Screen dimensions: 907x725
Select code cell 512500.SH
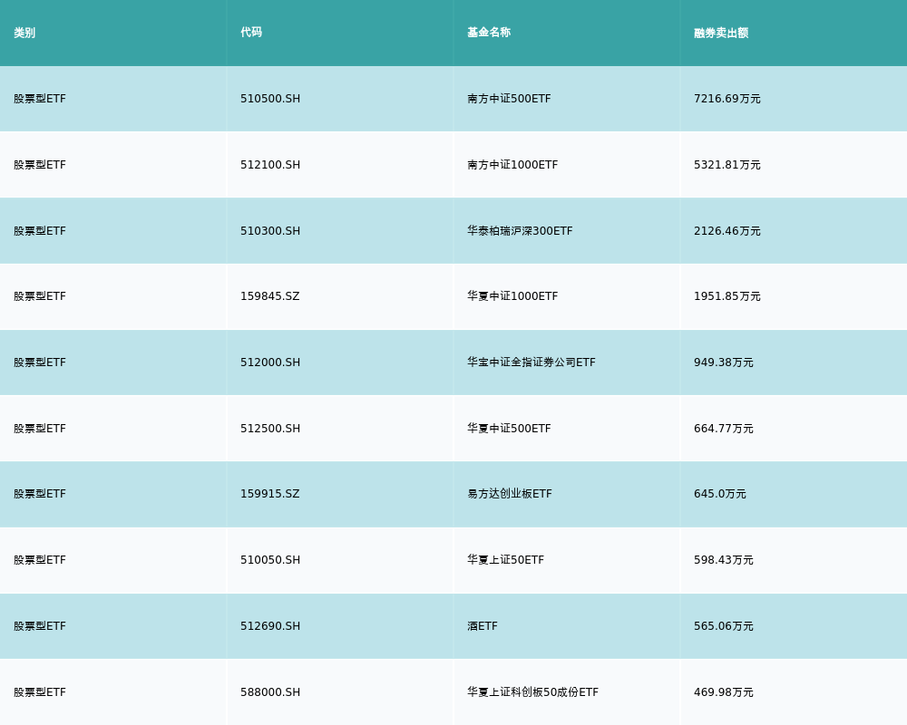(x=270, y=429)
